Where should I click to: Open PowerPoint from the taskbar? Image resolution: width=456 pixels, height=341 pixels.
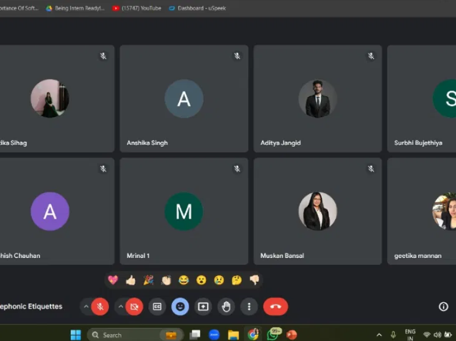coord(291,335)
